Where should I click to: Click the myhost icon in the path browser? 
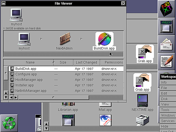click(x=24, y=39)
